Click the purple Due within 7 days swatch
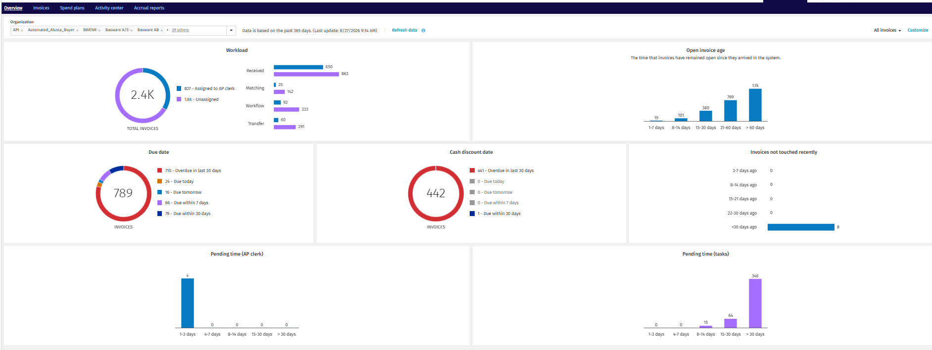 point(160,203)
